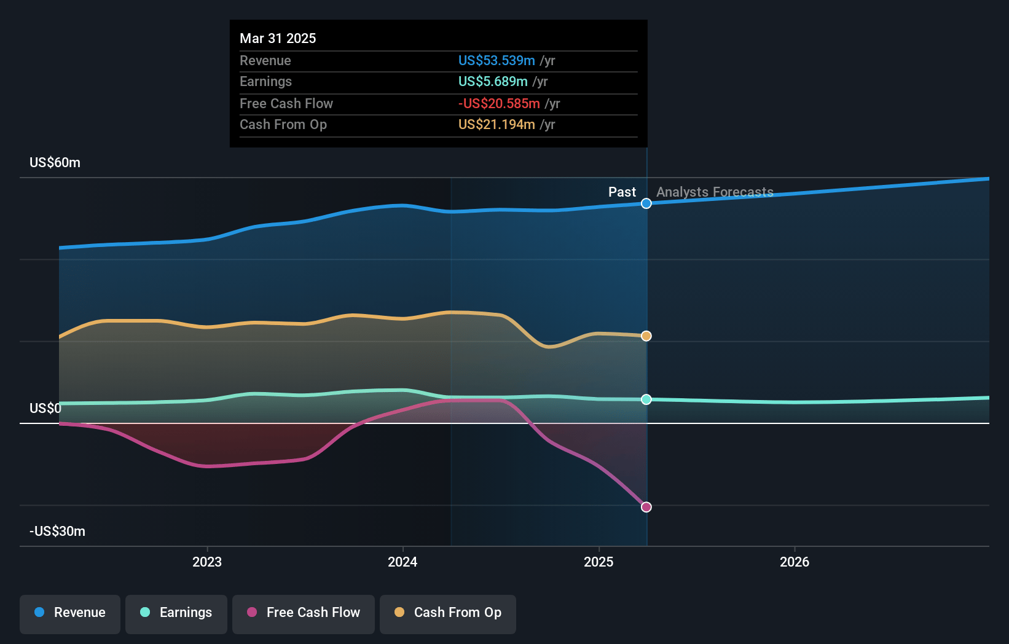Click the -US$20.585m free cash flow value
1009x644 pixels.
[499, 104]
